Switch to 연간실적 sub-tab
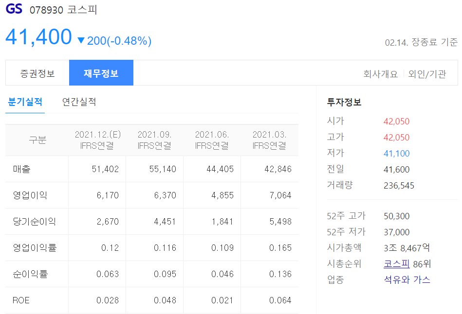462x314 pixels. point(79,102)
